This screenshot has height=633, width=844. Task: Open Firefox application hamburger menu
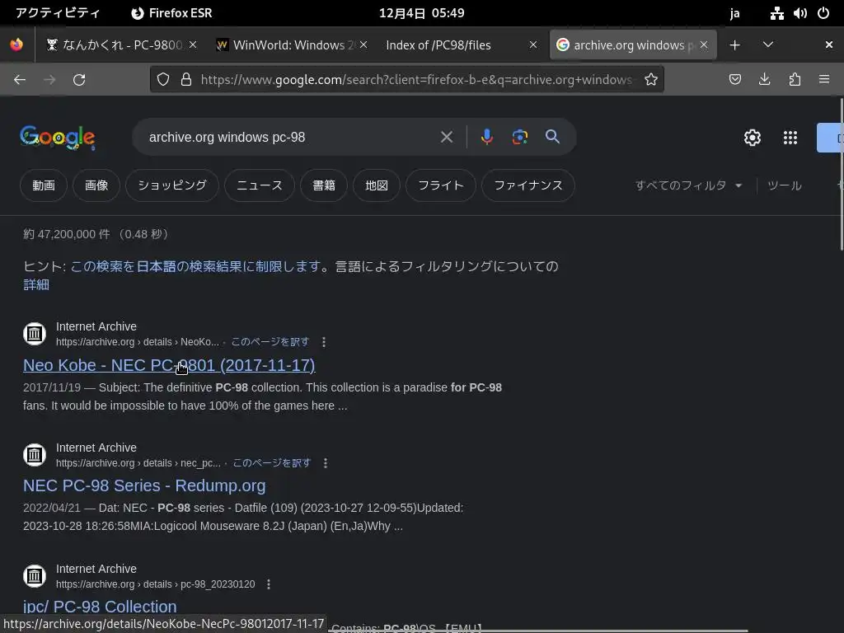coord(824,80)
